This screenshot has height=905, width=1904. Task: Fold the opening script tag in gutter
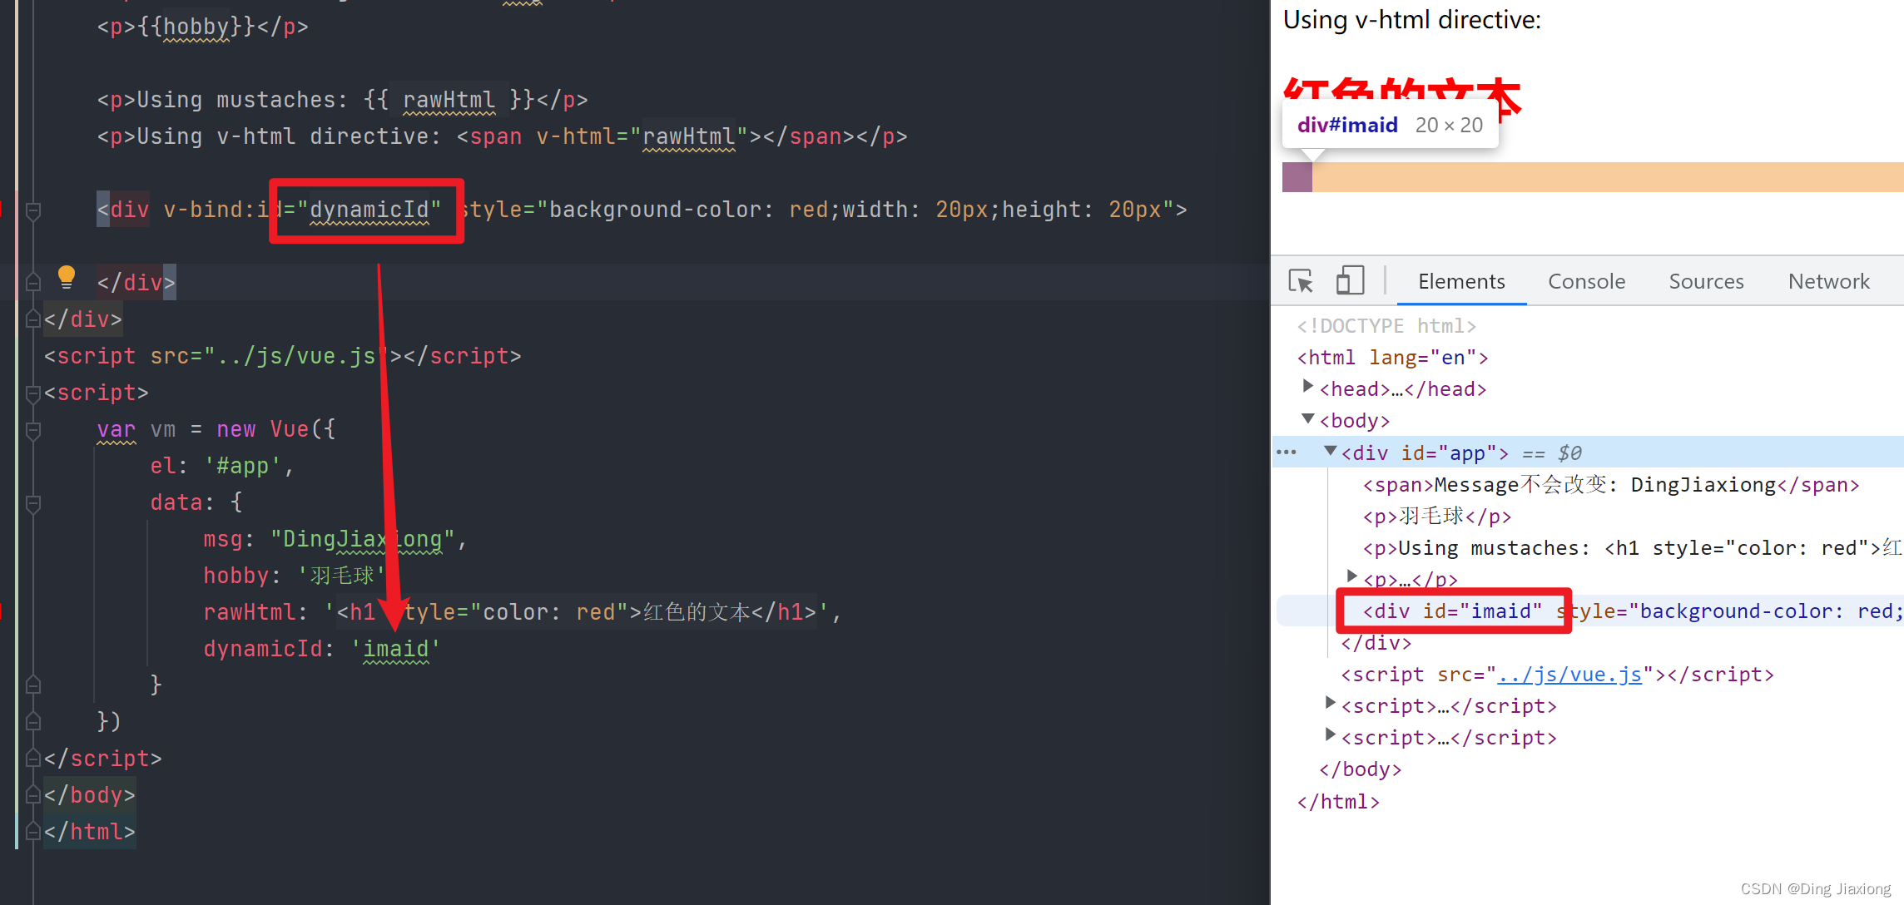pos(33,393)
